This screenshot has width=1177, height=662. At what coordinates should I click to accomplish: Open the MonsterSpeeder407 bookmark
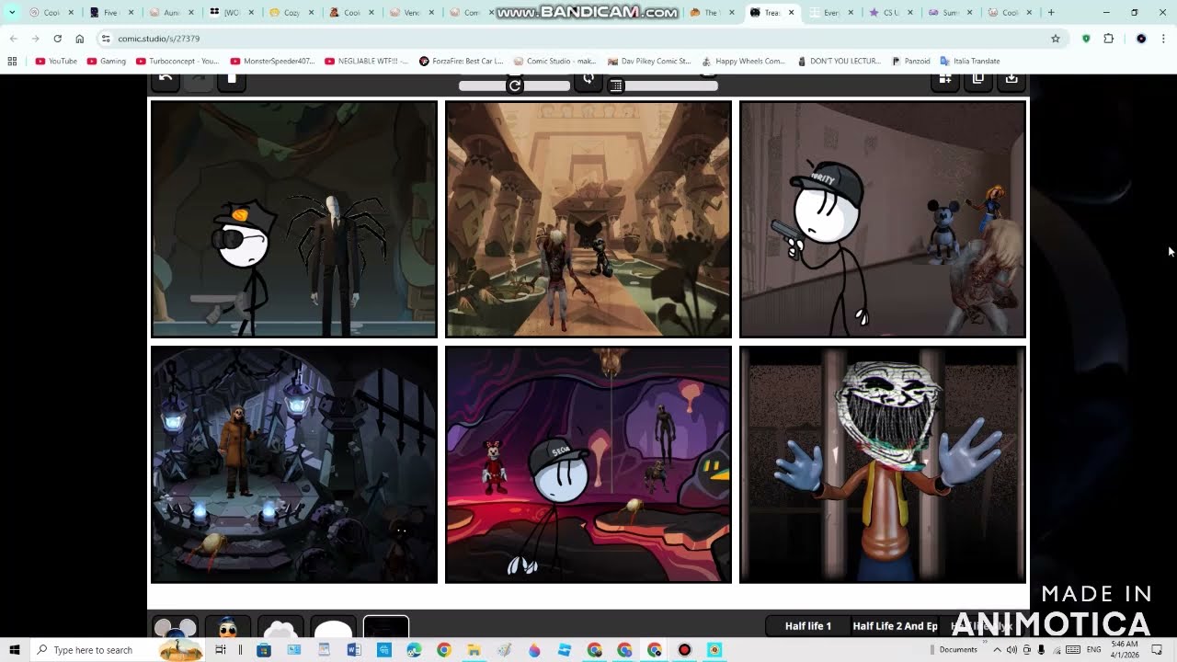[x=272, y=62]
